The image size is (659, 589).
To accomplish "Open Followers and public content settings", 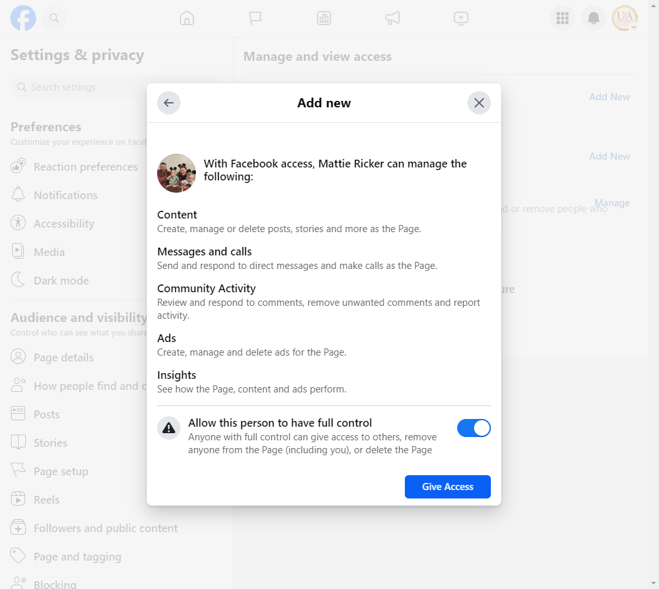I will click(x=105, y=528).
